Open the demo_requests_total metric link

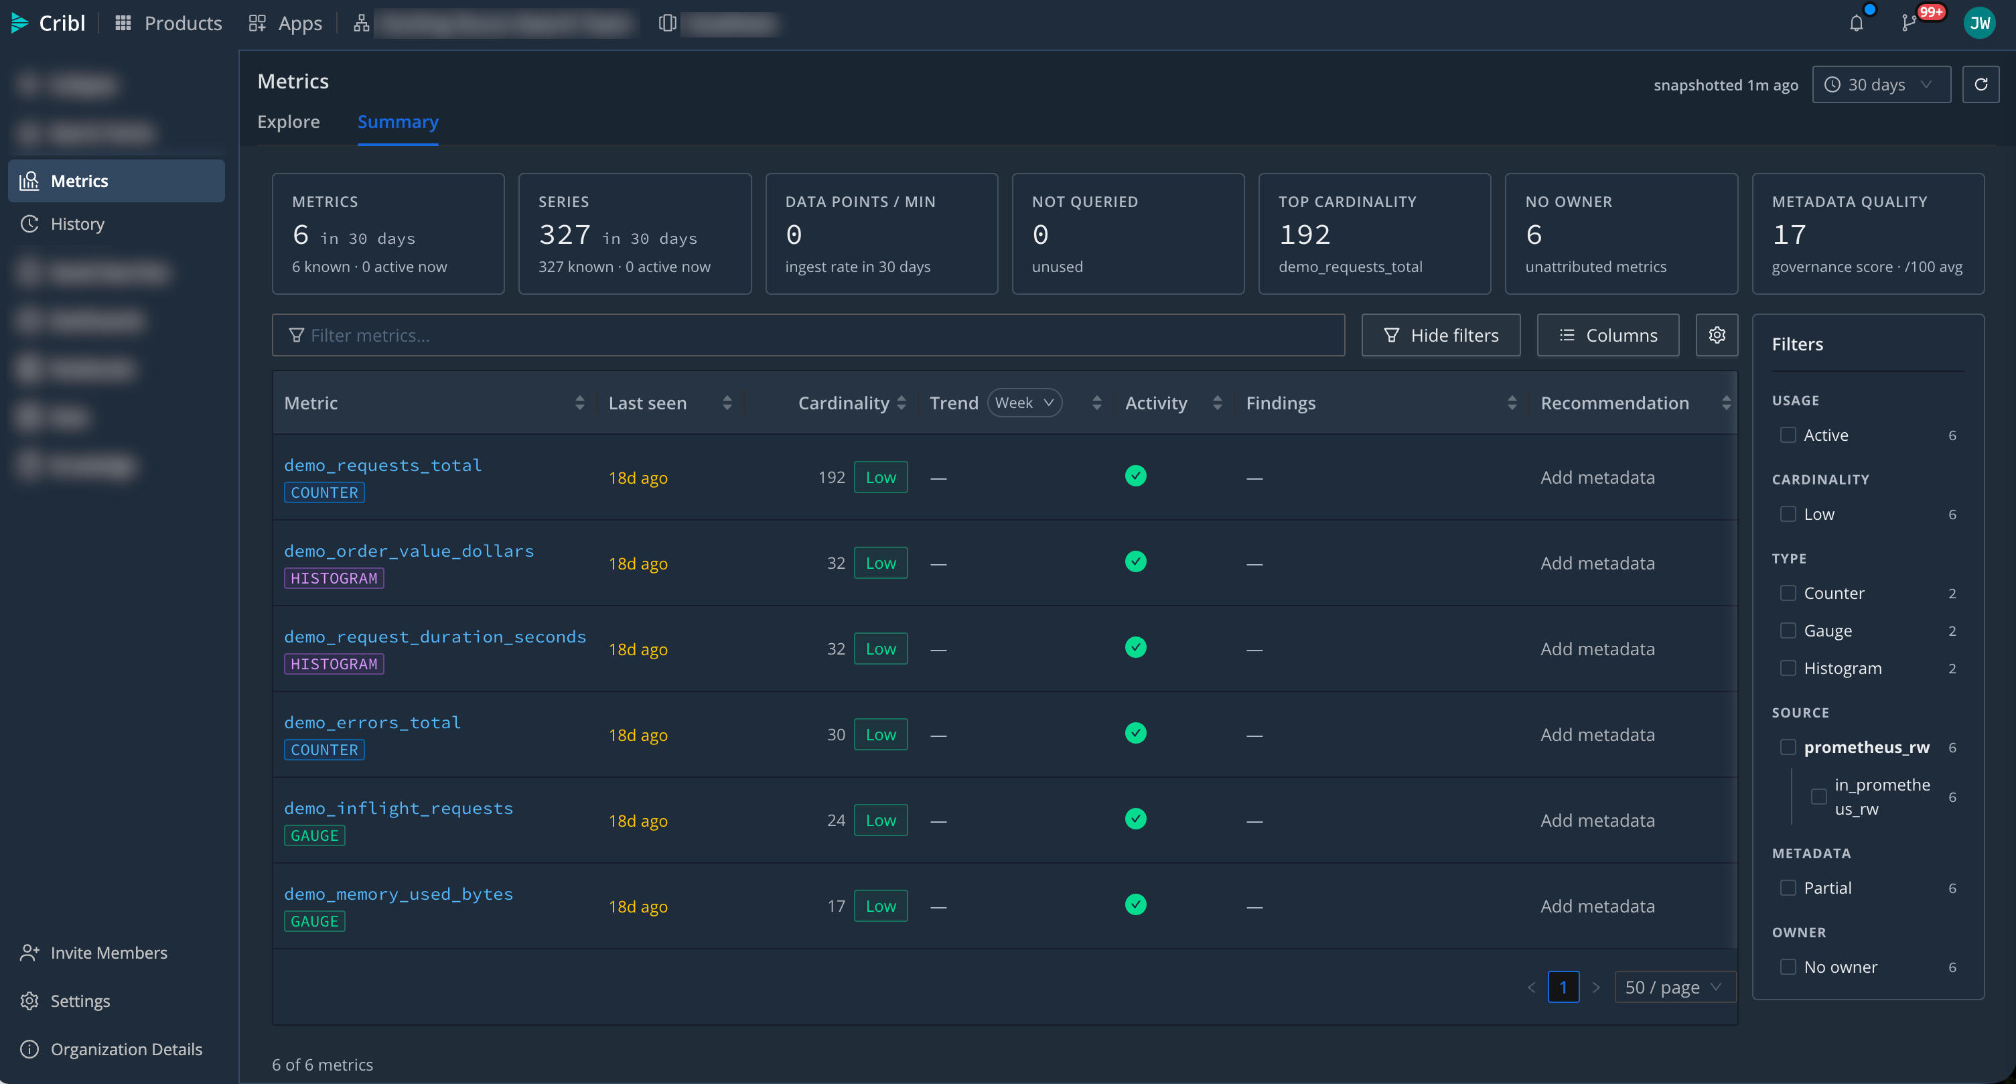(x=382, y=465)
